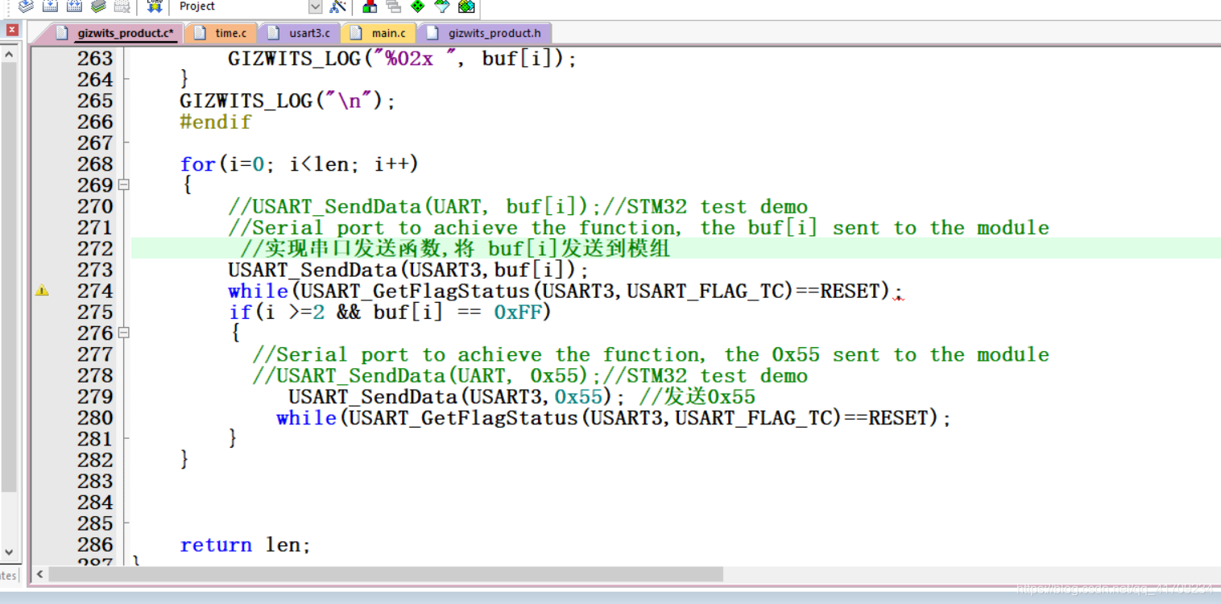Image resolution: width=1221 pixels, height=604 pixels.
Task: Click the '0x55 sent to the module' comment
Action: [651, 354]
